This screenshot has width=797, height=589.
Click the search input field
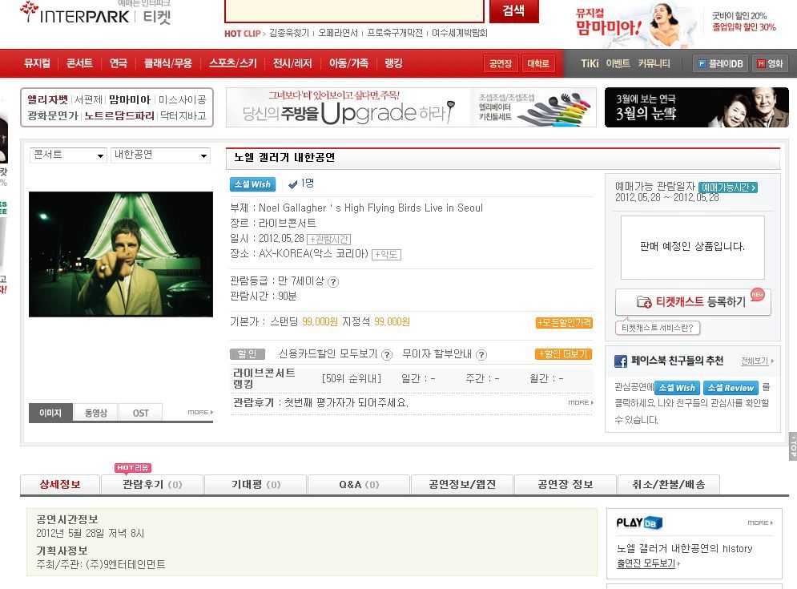pos(354,10)
